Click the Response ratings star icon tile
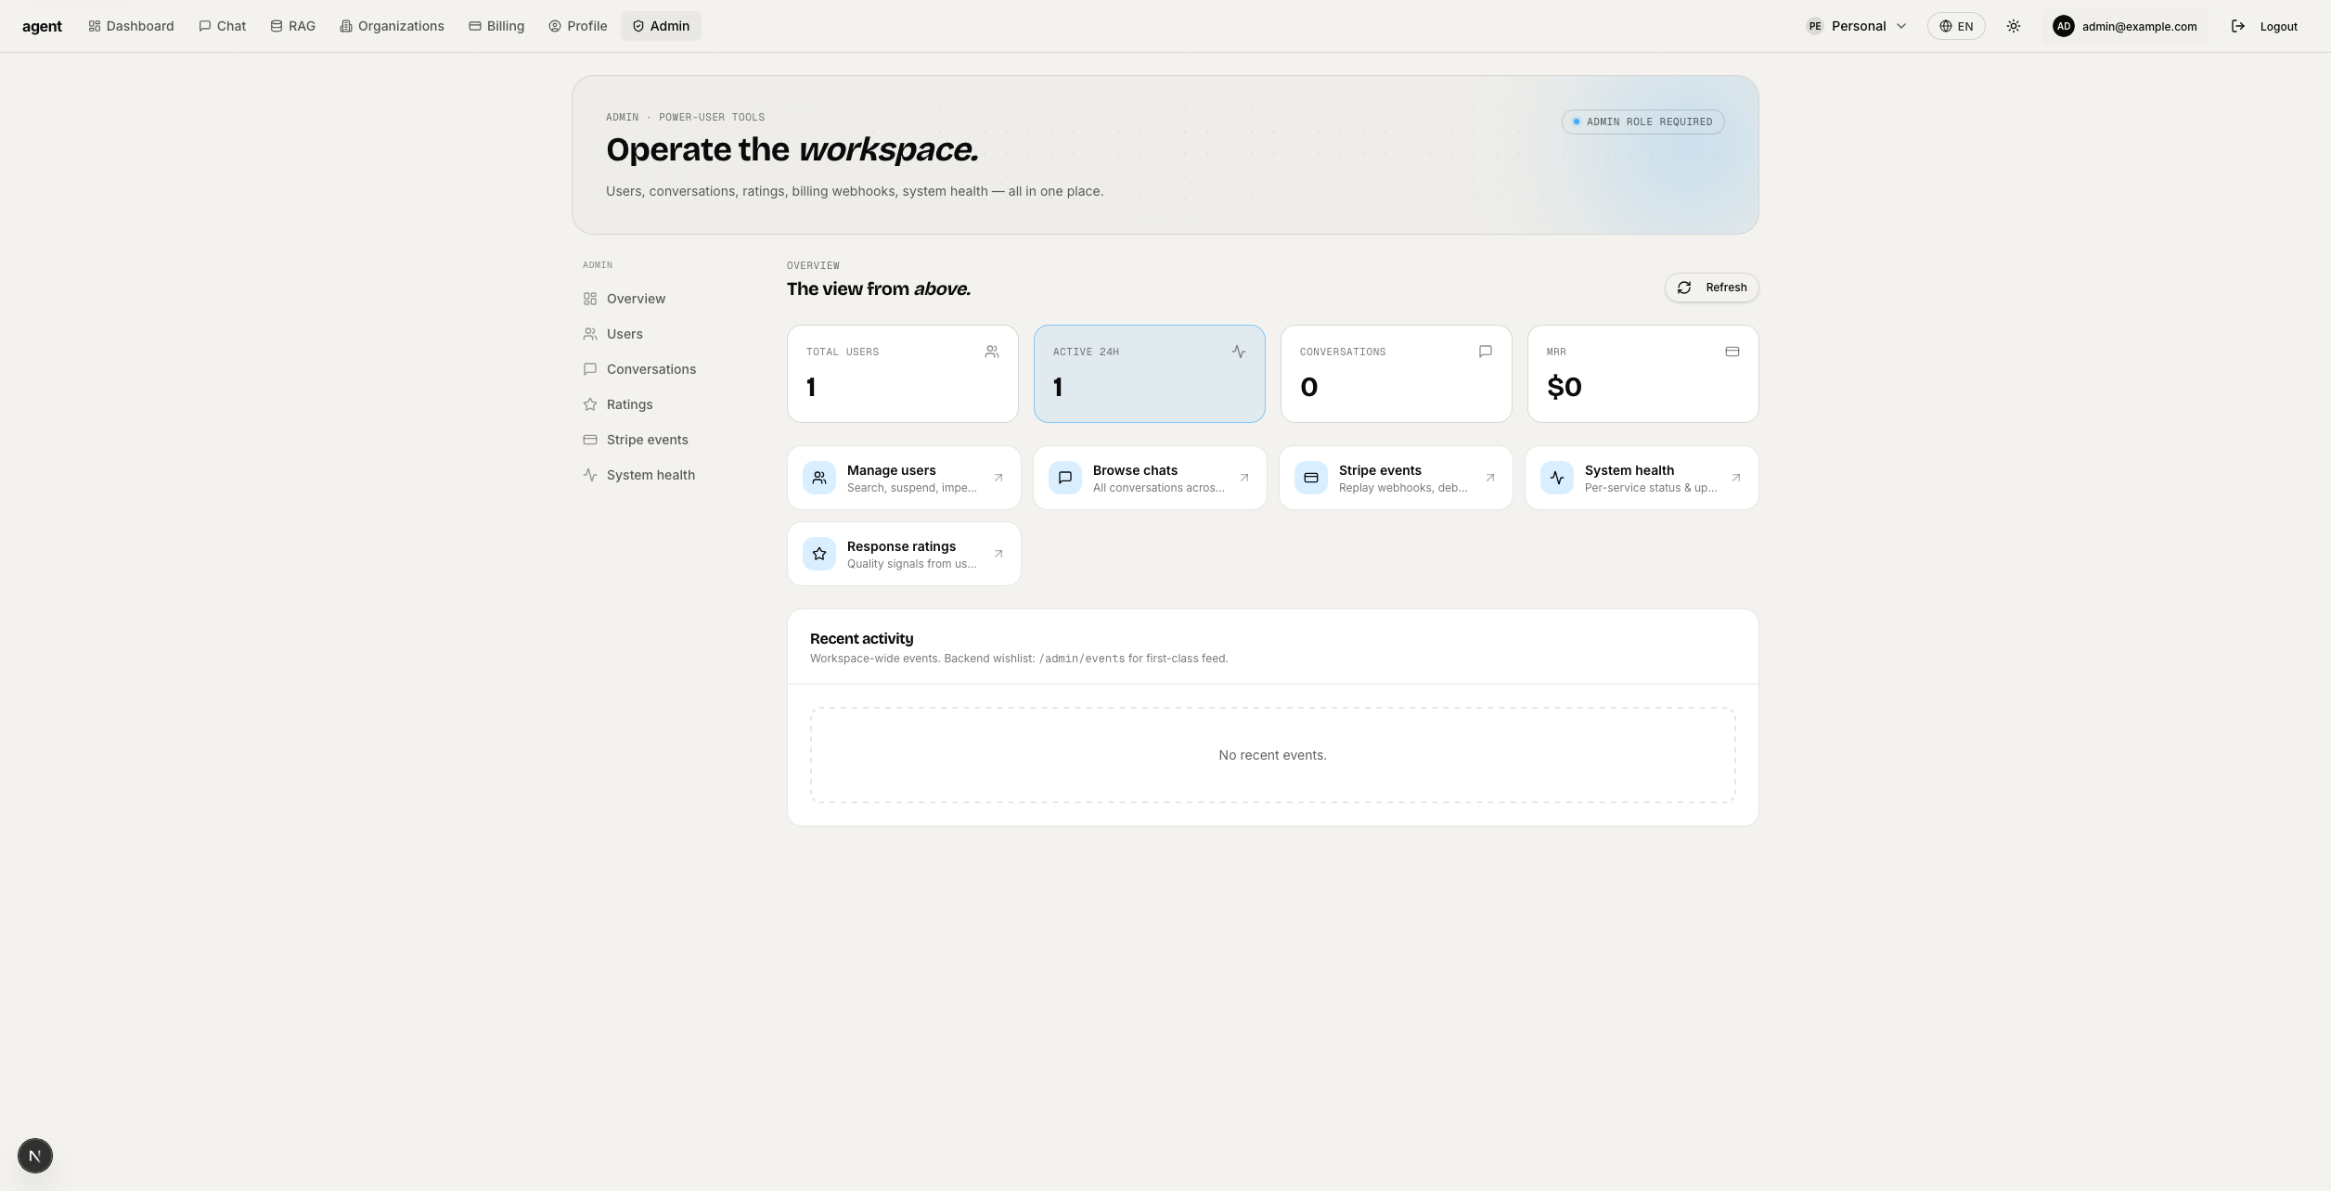 [x=819, y=554]
